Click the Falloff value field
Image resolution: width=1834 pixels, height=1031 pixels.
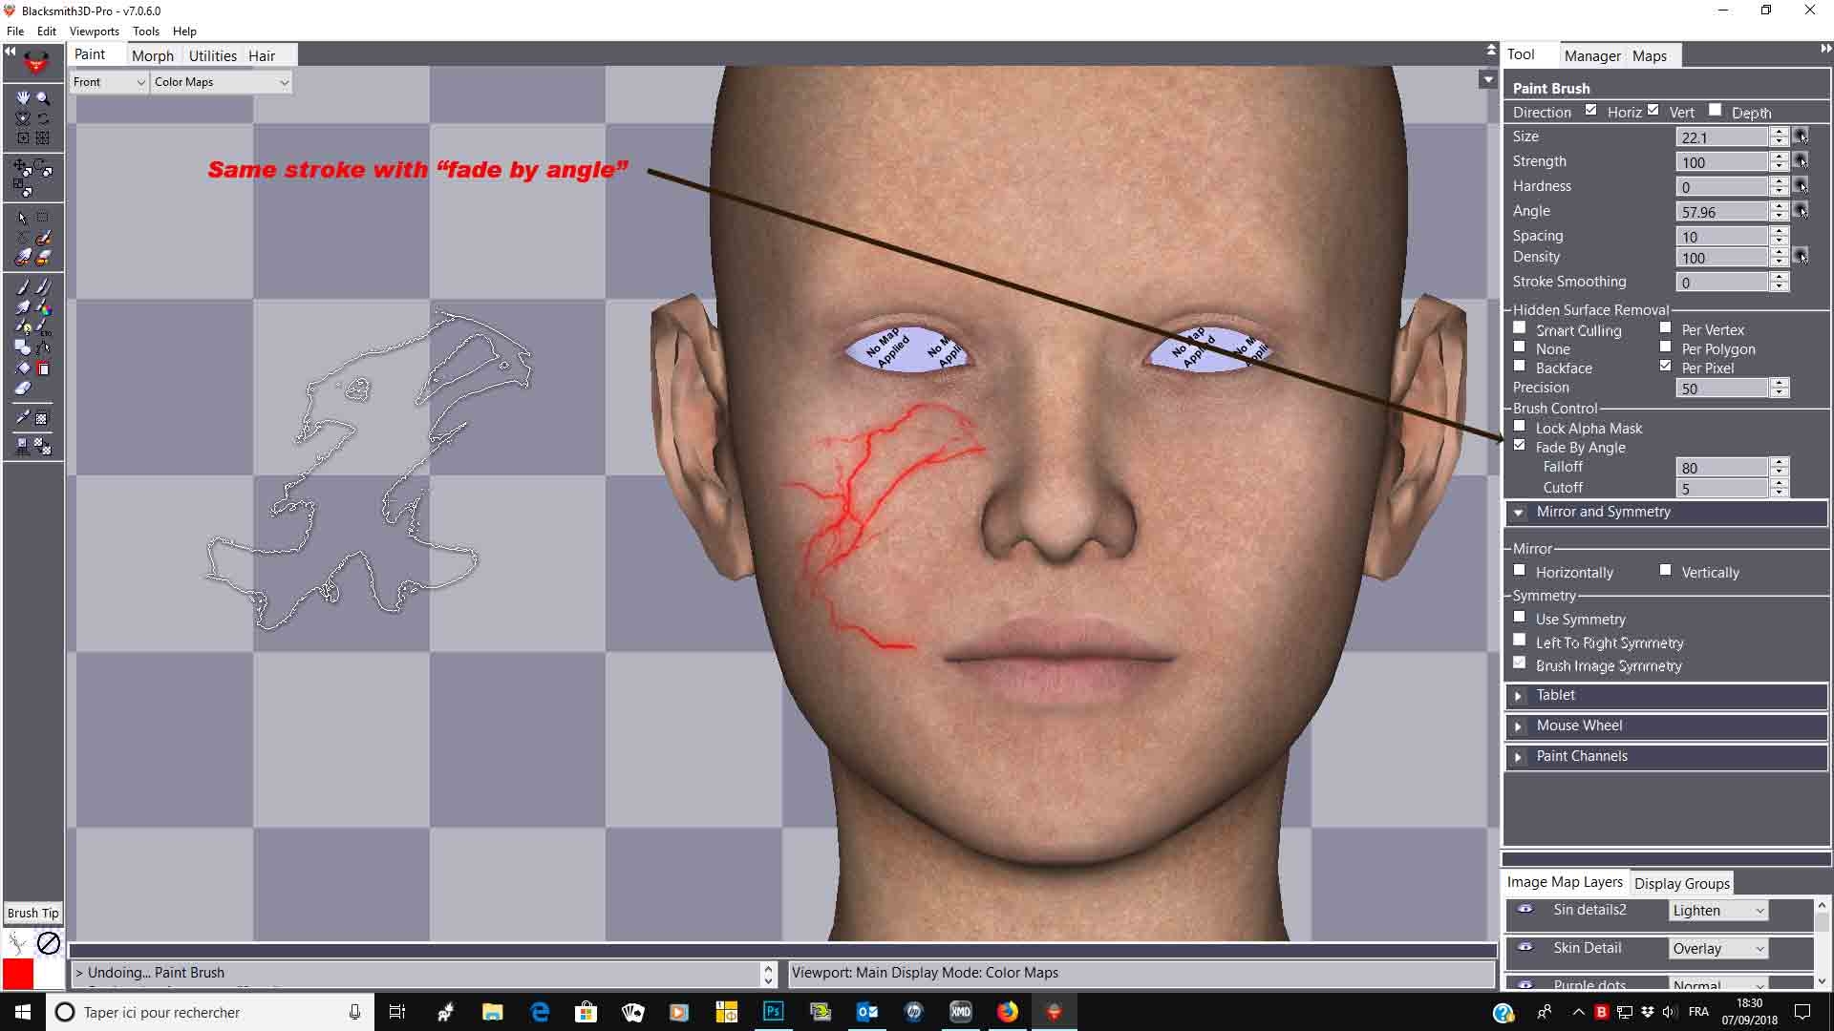tap(1722, 468)
